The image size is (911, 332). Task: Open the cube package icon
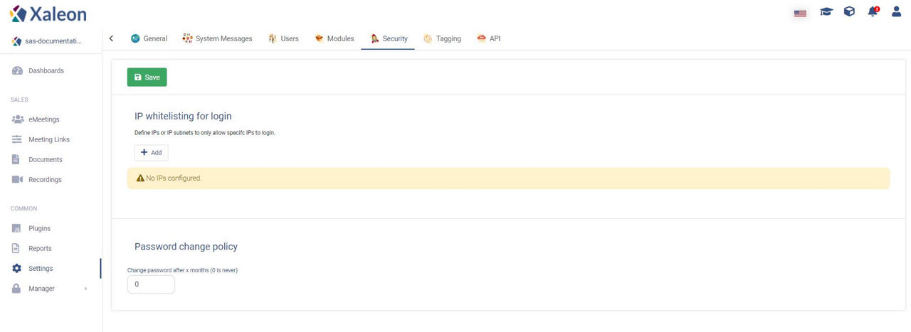pyautogui.click(x=849, y=12)
